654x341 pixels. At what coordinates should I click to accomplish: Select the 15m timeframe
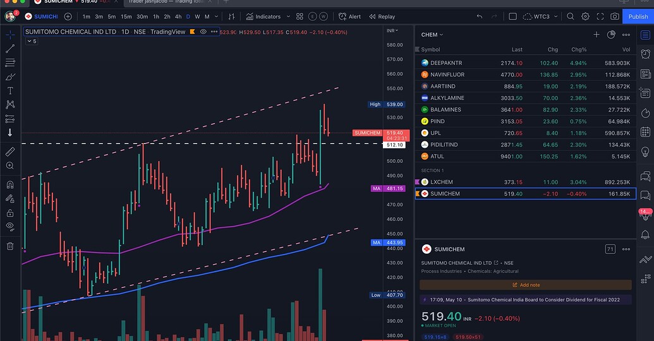[126, 16]
